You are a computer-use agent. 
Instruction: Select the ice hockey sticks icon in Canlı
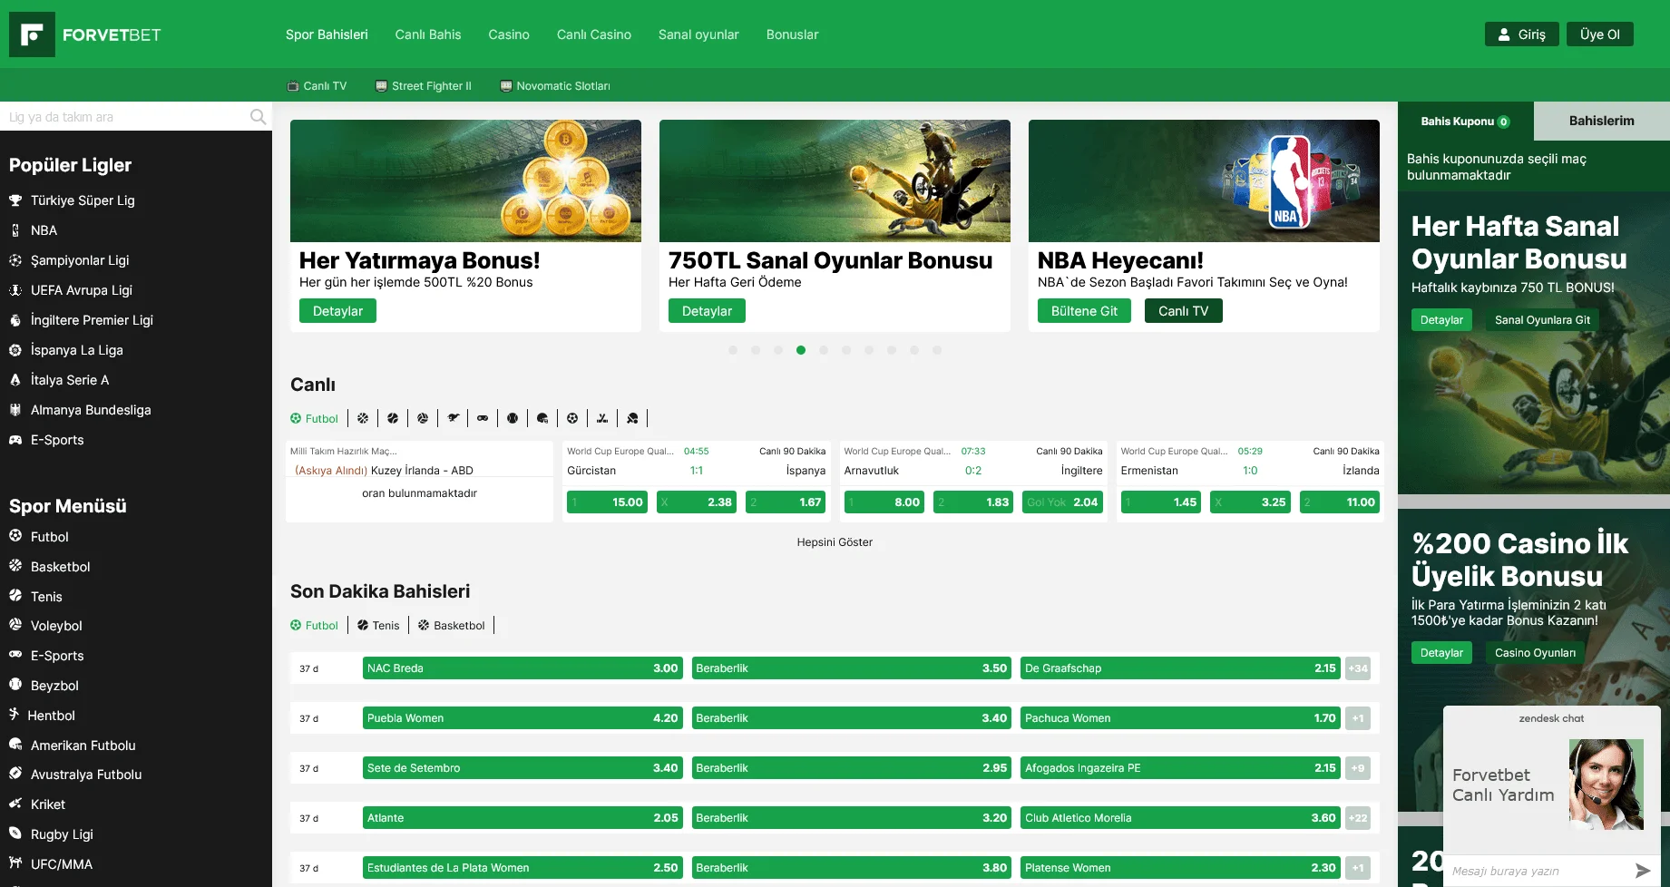click(x=602, y=418)
